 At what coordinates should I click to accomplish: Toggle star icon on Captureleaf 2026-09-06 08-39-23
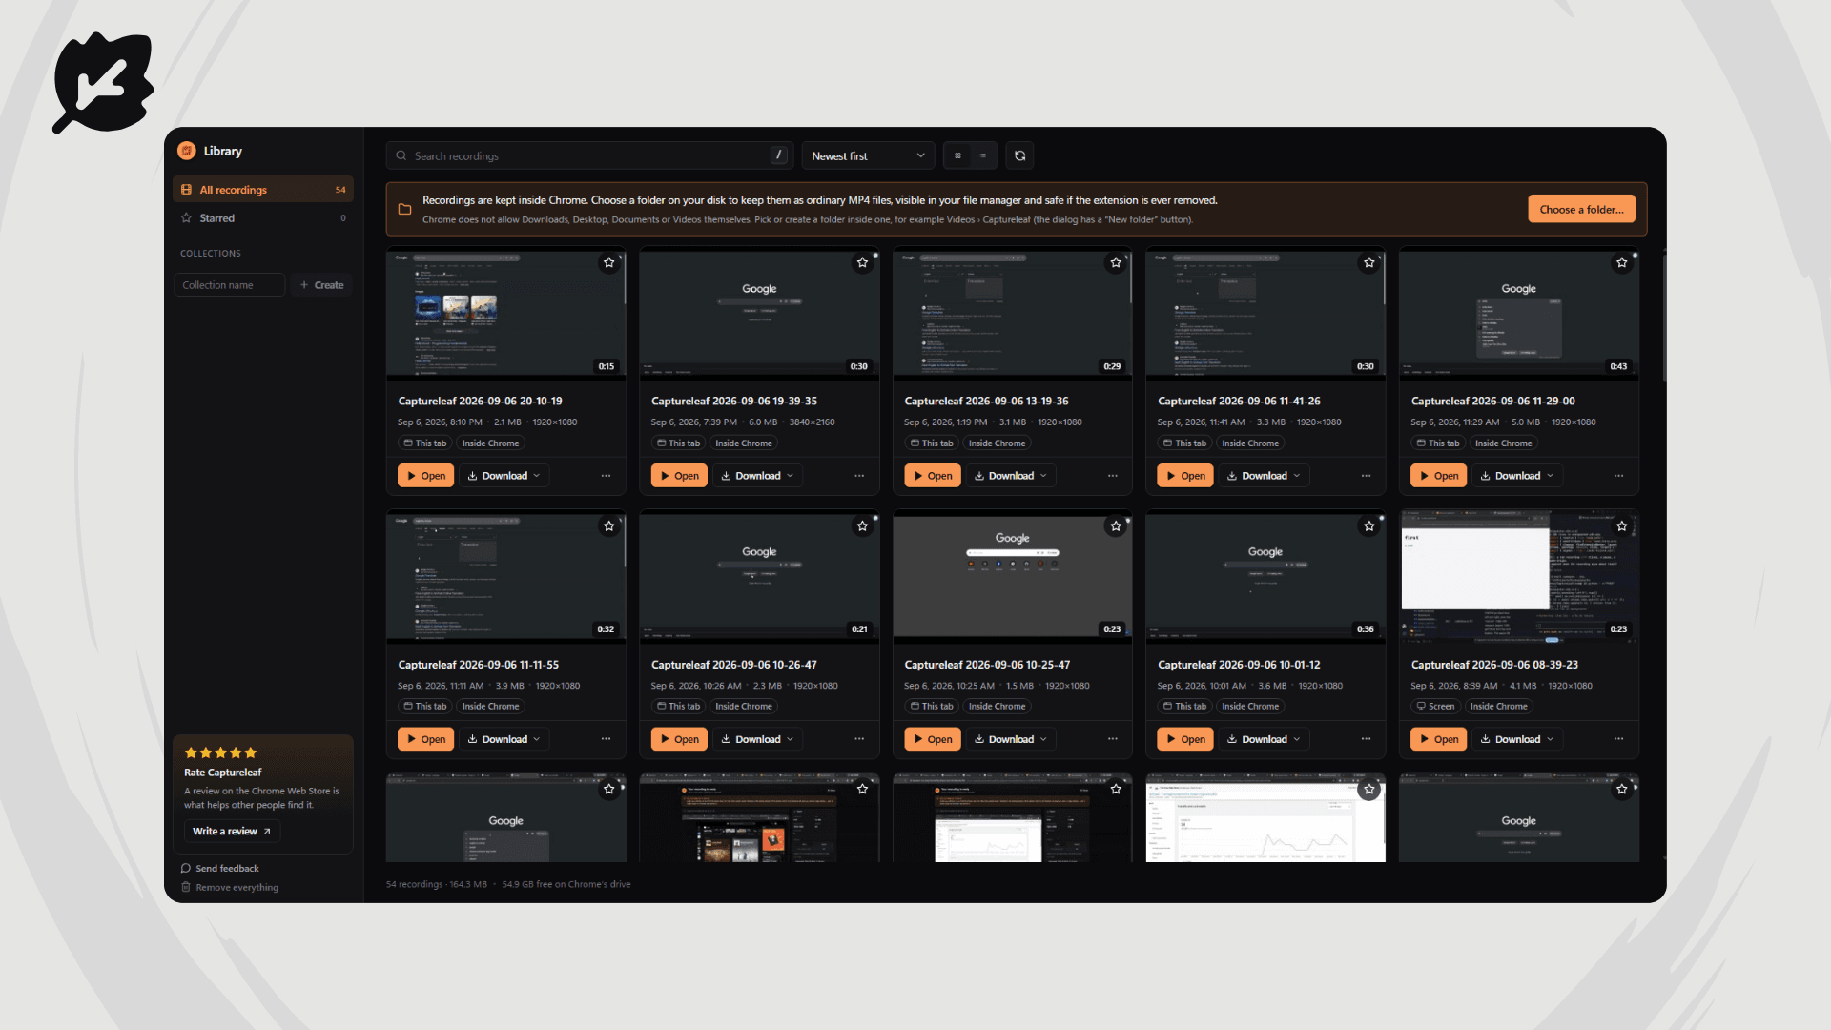coord(1622,526)
